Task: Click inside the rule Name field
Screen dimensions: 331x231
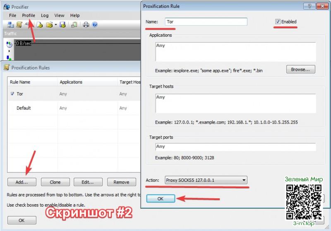Action: pyautogui.click(x=206, y=21)
